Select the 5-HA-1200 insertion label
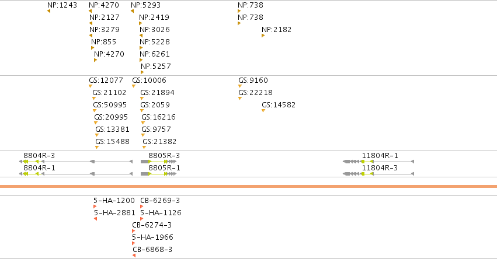The width and height of the screenshot is (497, 259). click(x=114, y=201)
